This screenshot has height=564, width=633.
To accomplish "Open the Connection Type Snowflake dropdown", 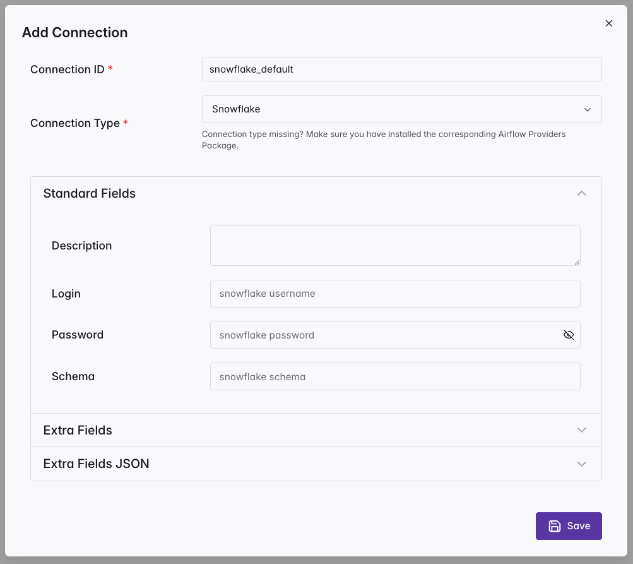I will tap(401, 109).
